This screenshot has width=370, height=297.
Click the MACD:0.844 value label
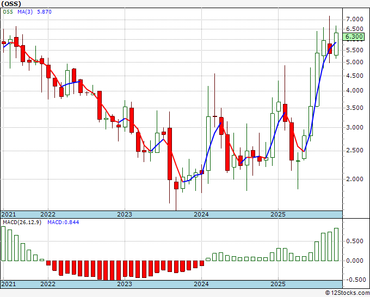click(63, 222)
